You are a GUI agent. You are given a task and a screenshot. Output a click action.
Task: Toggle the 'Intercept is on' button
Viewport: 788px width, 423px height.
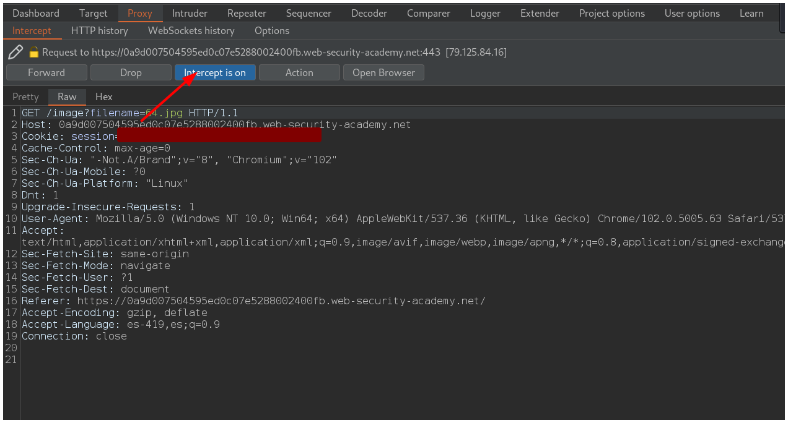pos(215,72)
